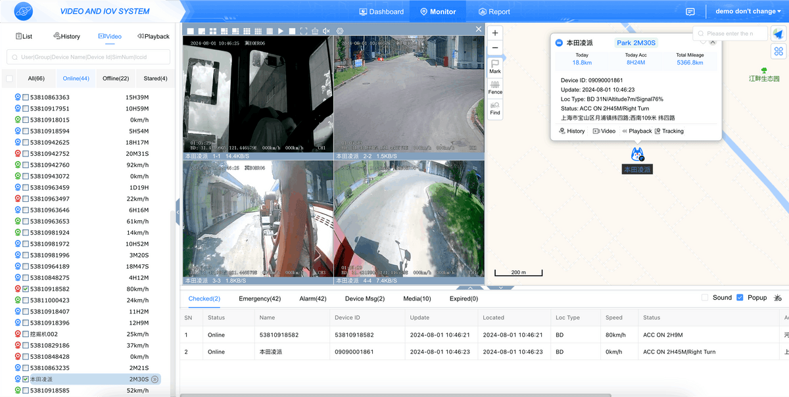Open the Dashboard page
This screenshot has width=789, height=397.
coord(382,12)
